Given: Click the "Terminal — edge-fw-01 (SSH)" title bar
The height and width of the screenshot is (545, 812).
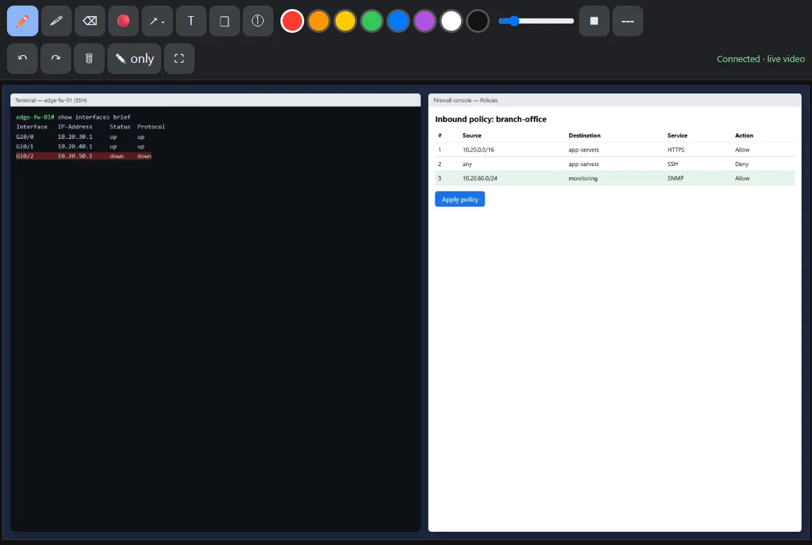Looking at the screenshot, I should click(216, 100).
